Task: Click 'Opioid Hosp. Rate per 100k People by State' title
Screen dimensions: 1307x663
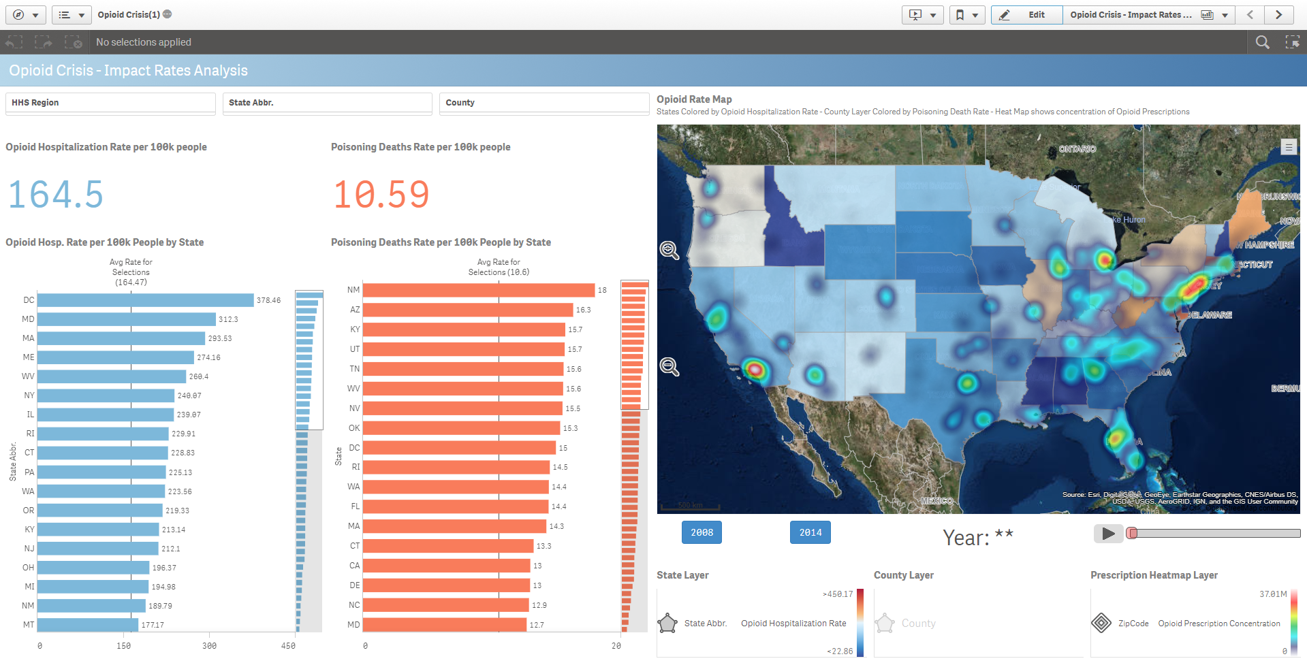Action: [x=105, y=242]
